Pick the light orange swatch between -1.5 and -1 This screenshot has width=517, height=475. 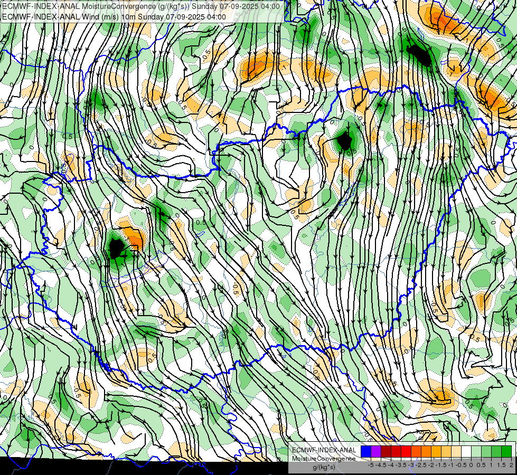[x=446, y=451]
